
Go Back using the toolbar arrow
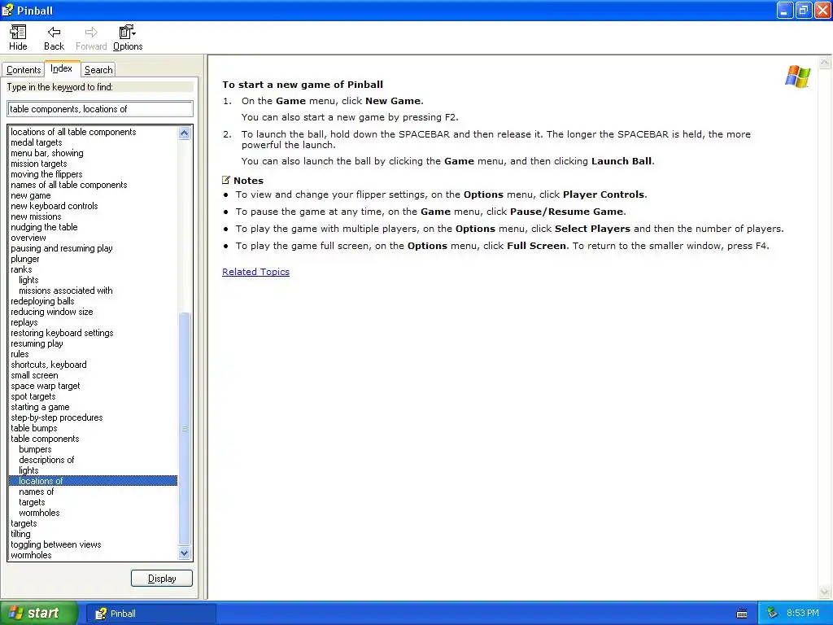pos(54,37)
